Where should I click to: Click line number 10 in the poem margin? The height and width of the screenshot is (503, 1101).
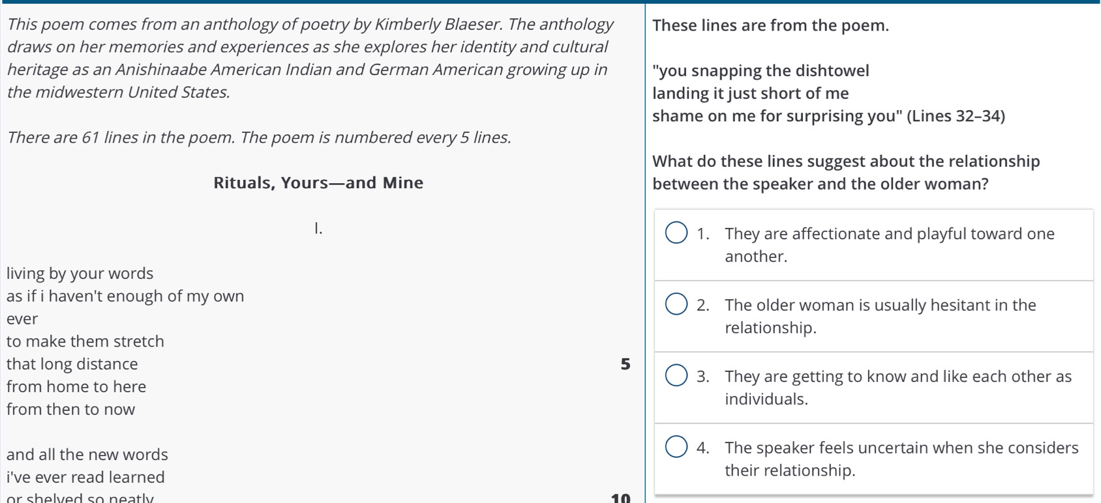click(621, 498)
